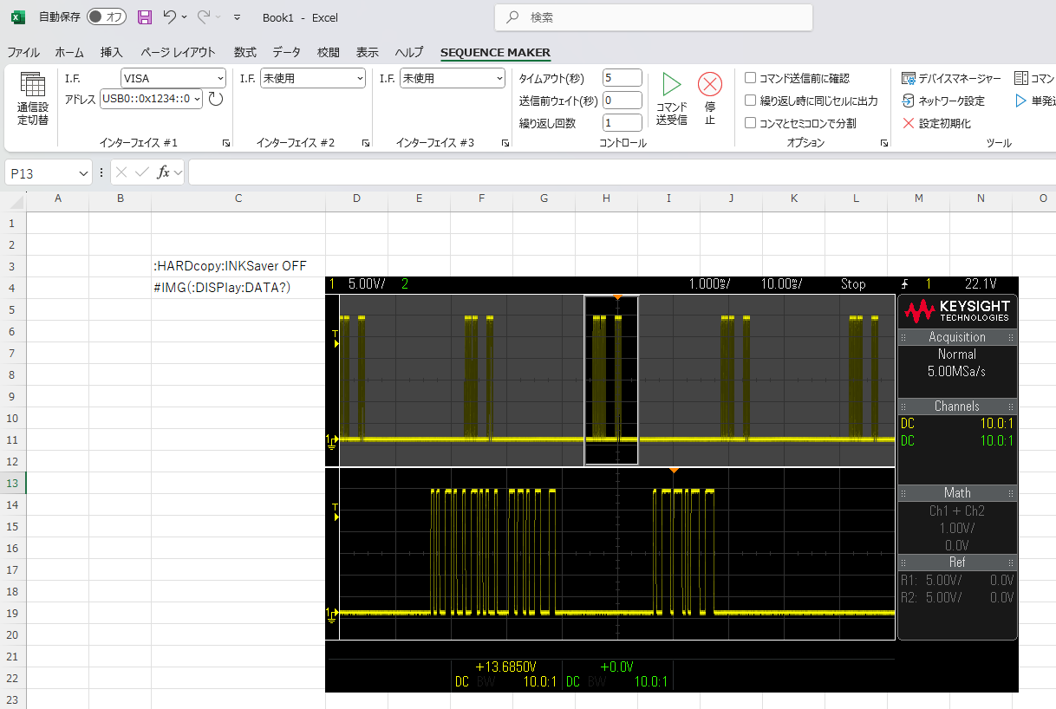This screenshot has width=1056, height=709.
Task: Open the データ ribbon tab
Action: click(287, 52)
